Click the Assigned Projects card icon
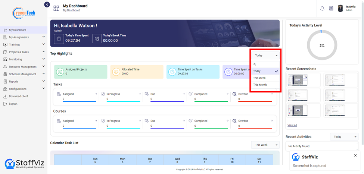This screenshot has height=174, width=364. pyautogui.click(x=60, y=72)
